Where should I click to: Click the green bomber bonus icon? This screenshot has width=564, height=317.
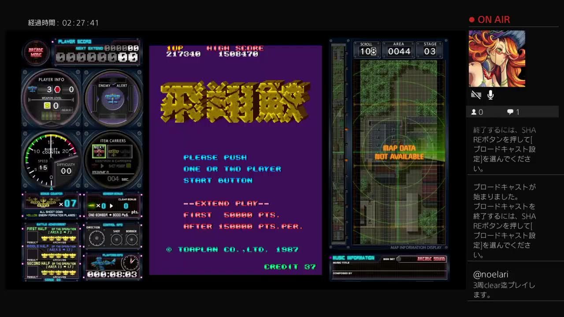[x=92, y=205]
